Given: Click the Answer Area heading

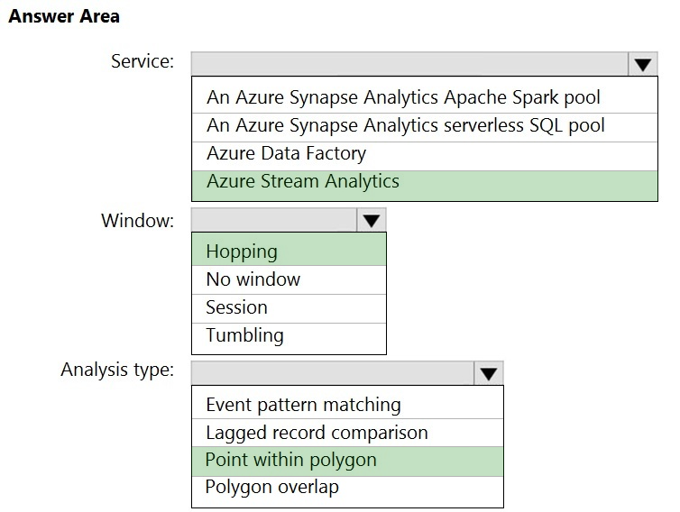Looking at the screenshot, I should [64, 16].
